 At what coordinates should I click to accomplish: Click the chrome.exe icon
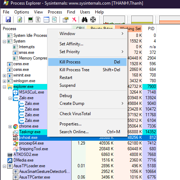(x=16, y=126)
